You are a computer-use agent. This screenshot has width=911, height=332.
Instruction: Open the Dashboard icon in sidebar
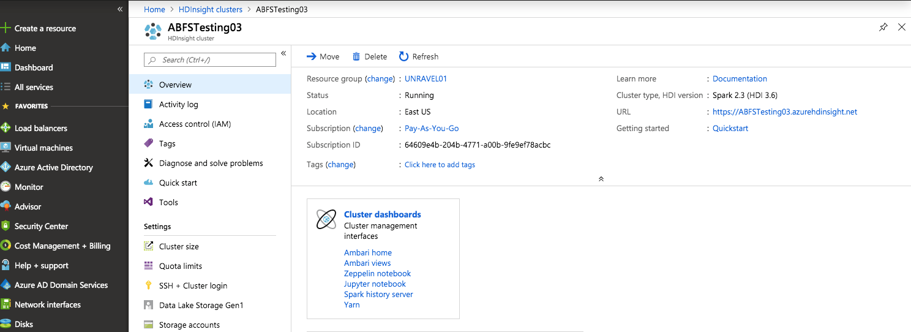(6, 67)
